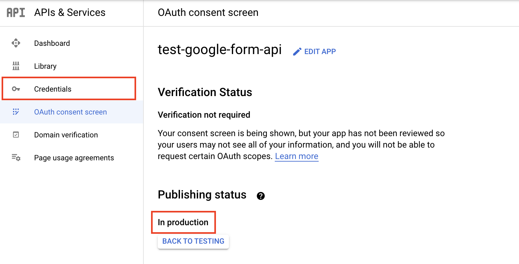Click the API logo icon
Viewport: 519px width, 264px height.
click(x=16, y=12)
